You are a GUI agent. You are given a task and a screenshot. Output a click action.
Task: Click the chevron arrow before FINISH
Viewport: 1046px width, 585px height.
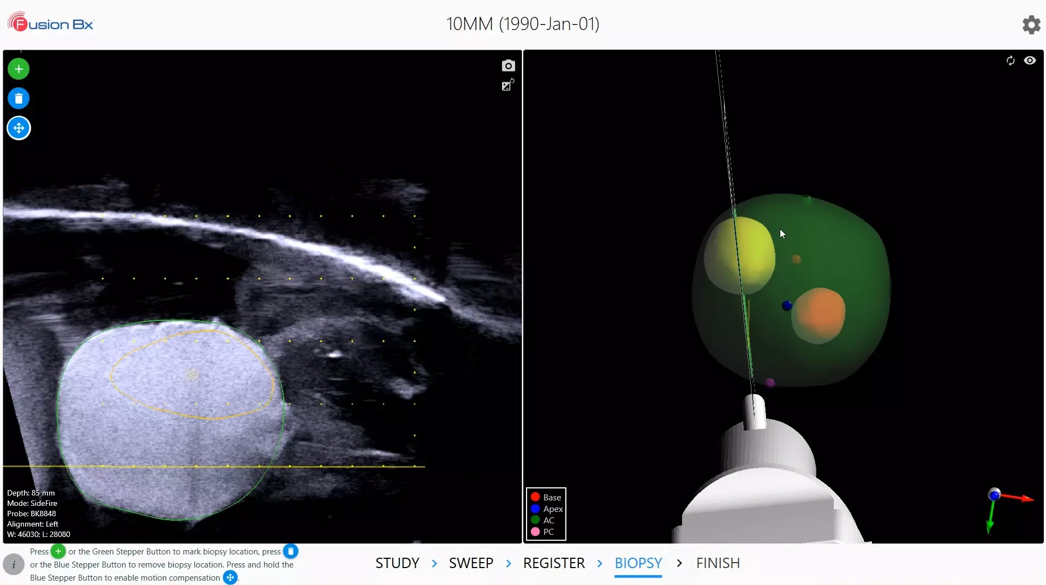(679, 563)
